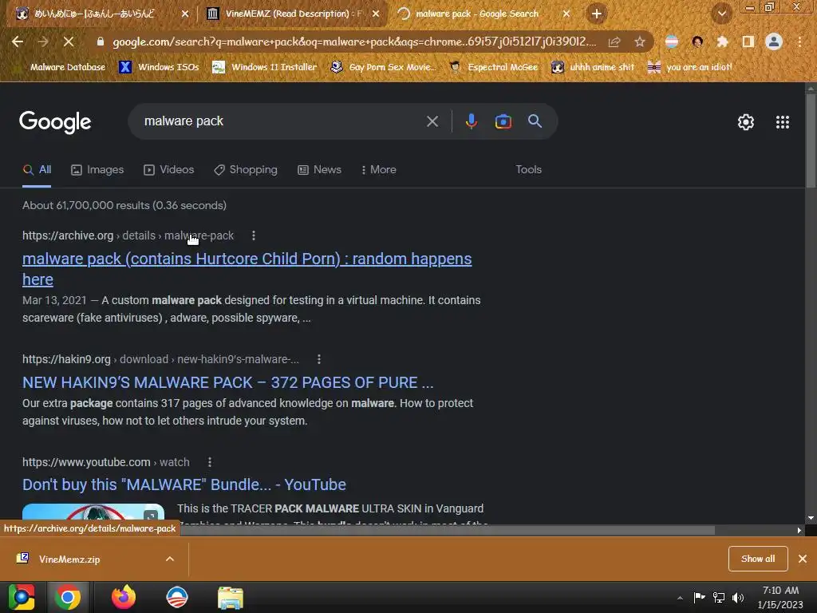The height and width of the screenshot is (613, 817).
Task: Go back with the browser back arrow
Action: (x=18, y=42)
